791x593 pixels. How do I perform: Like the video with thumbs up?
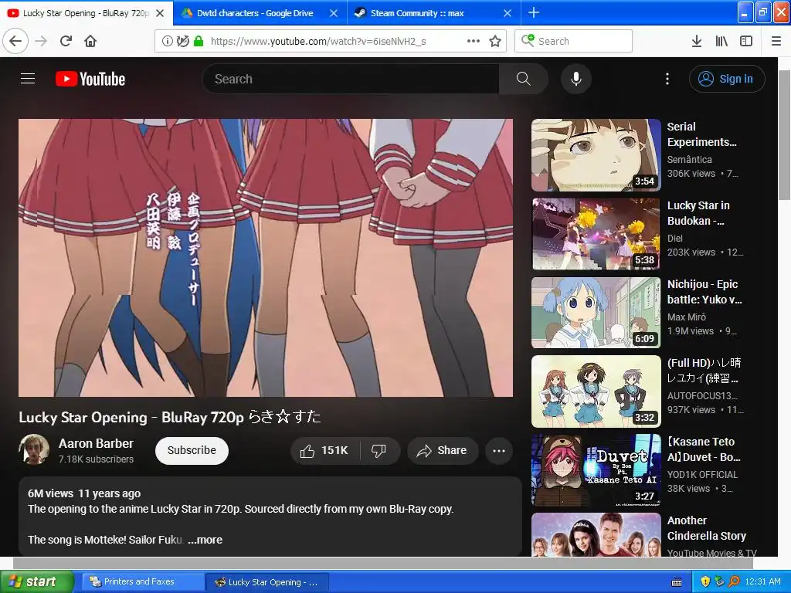pos(325,450)
